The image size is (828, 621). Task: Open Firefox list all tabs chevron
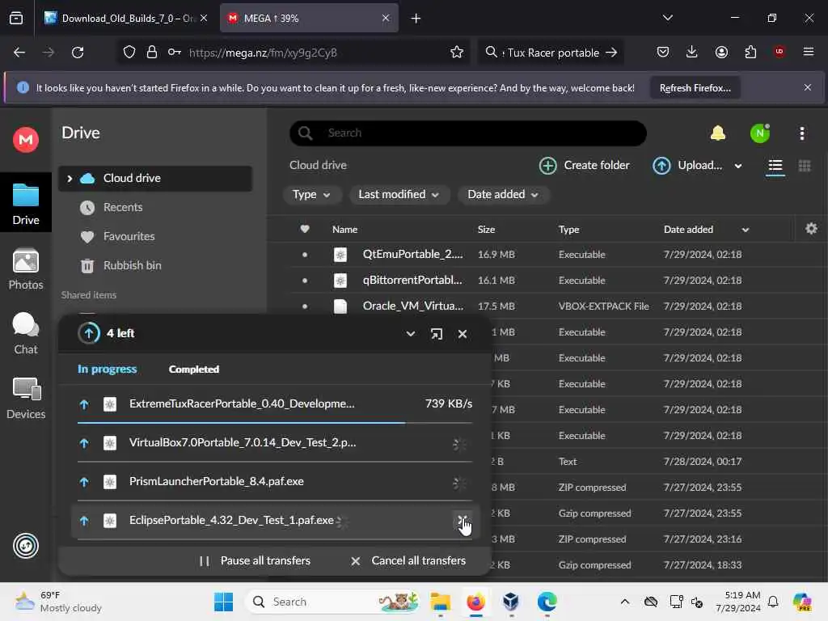pyautogui.click(x=667, y=18)
